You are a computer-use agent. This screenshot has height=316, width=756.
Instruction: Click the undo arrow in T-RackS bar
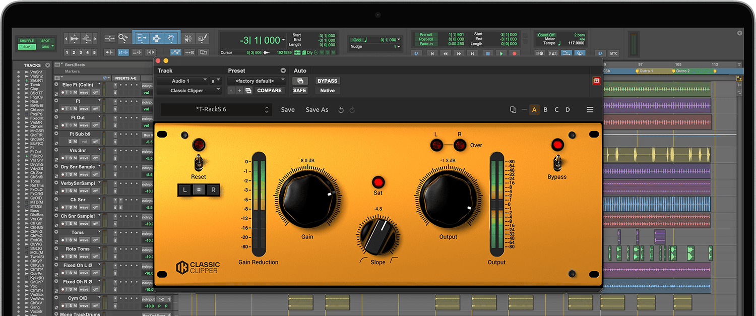[x=341, y=110]
